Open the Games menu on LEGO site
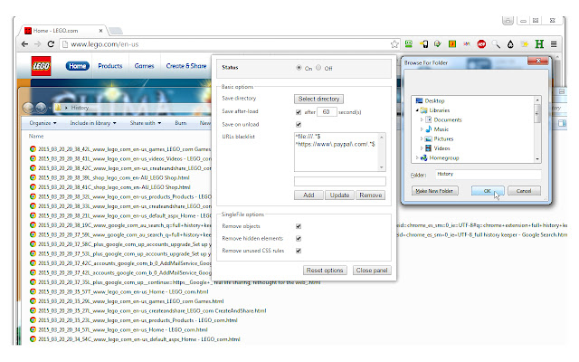579x362 pixels. tap(145, 66)
